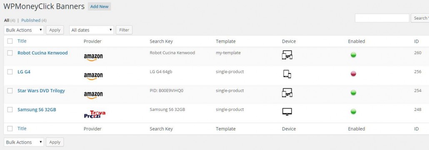Viewport: 429px width, 150px height.
Task: Check the box for Star Wars DVD Trilogy
Action: tap(10, 91)
